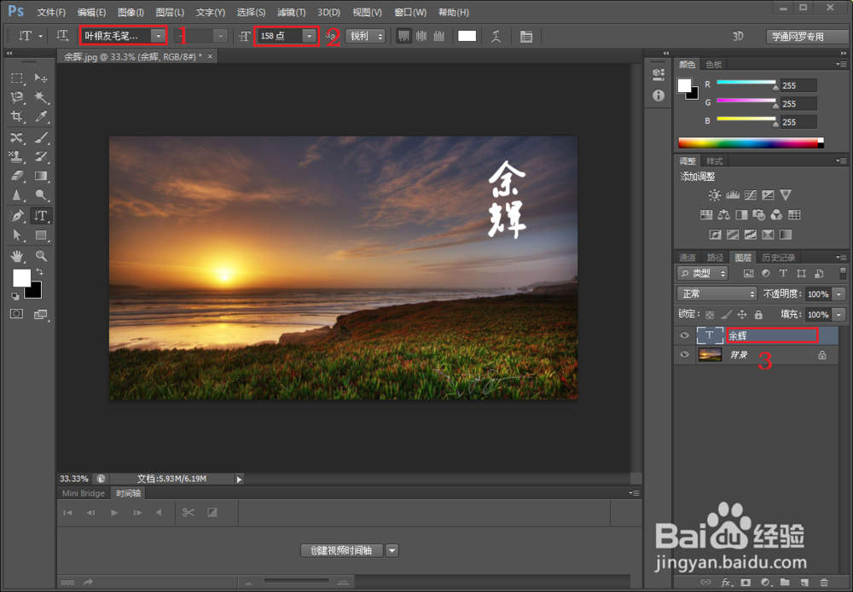Click 创建视频时间轴 button
Image resolution: width=853 pixels, height=592 pixels.
point(341,550)
